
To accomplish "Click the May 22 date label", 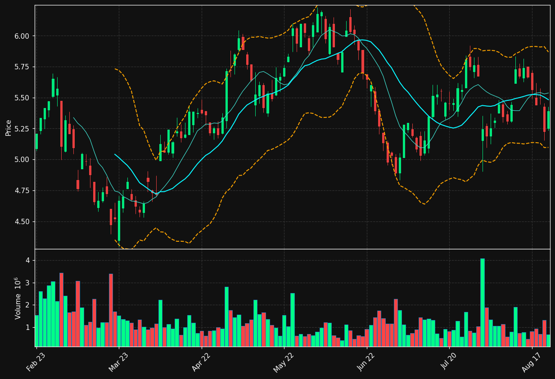I will (x=284, y=362).
